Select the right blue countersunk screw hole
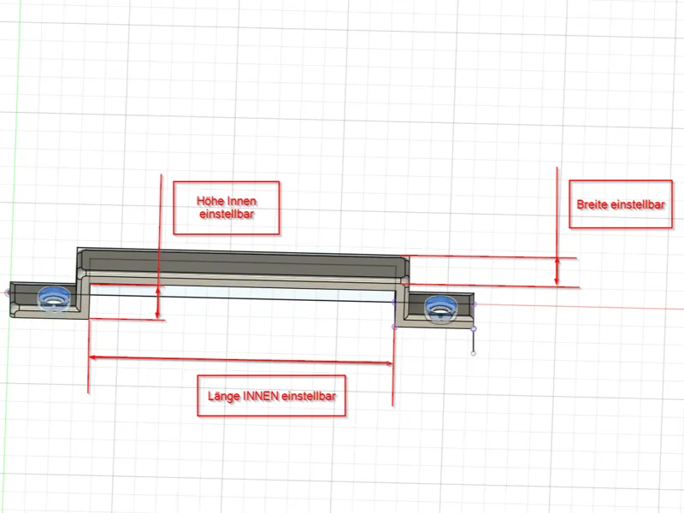The height and width of the screenshot is (513, 684). (x=440, y=310)
